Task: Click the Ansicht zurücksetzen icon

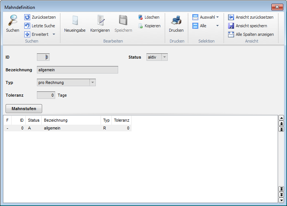Action: click(231, 17)
